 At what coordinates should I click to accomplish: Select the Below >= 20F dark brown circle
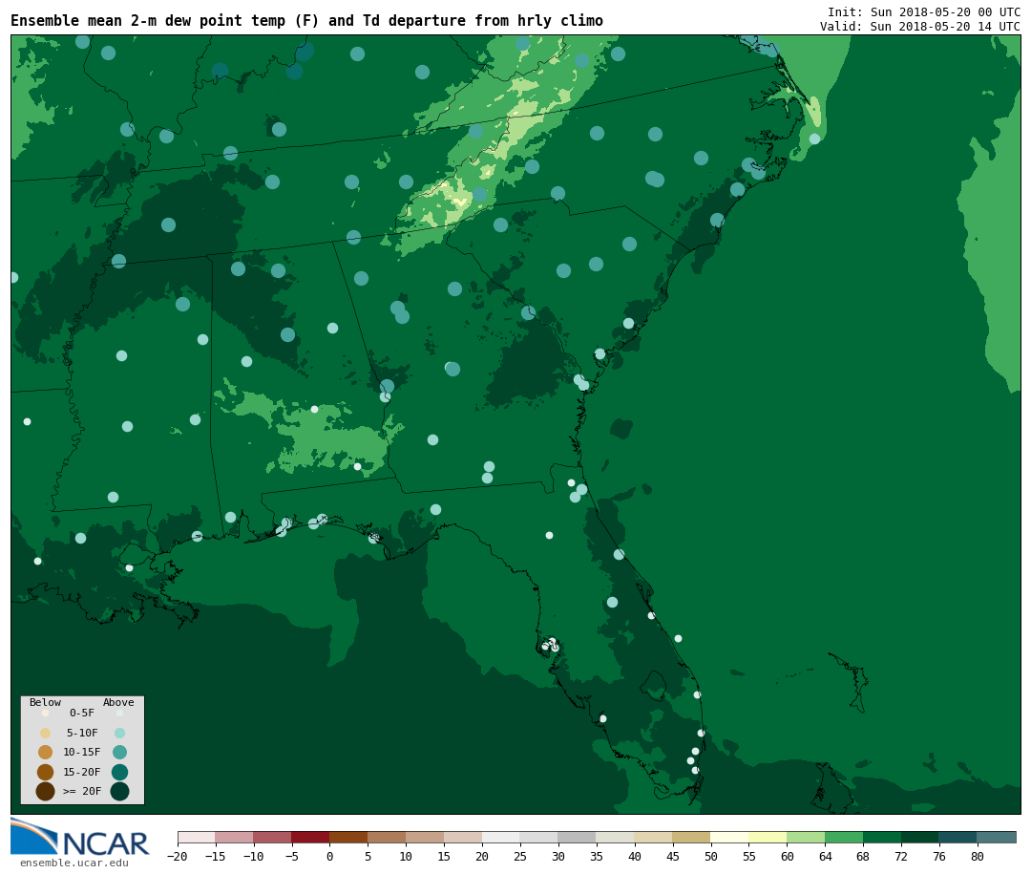[46, 791]
